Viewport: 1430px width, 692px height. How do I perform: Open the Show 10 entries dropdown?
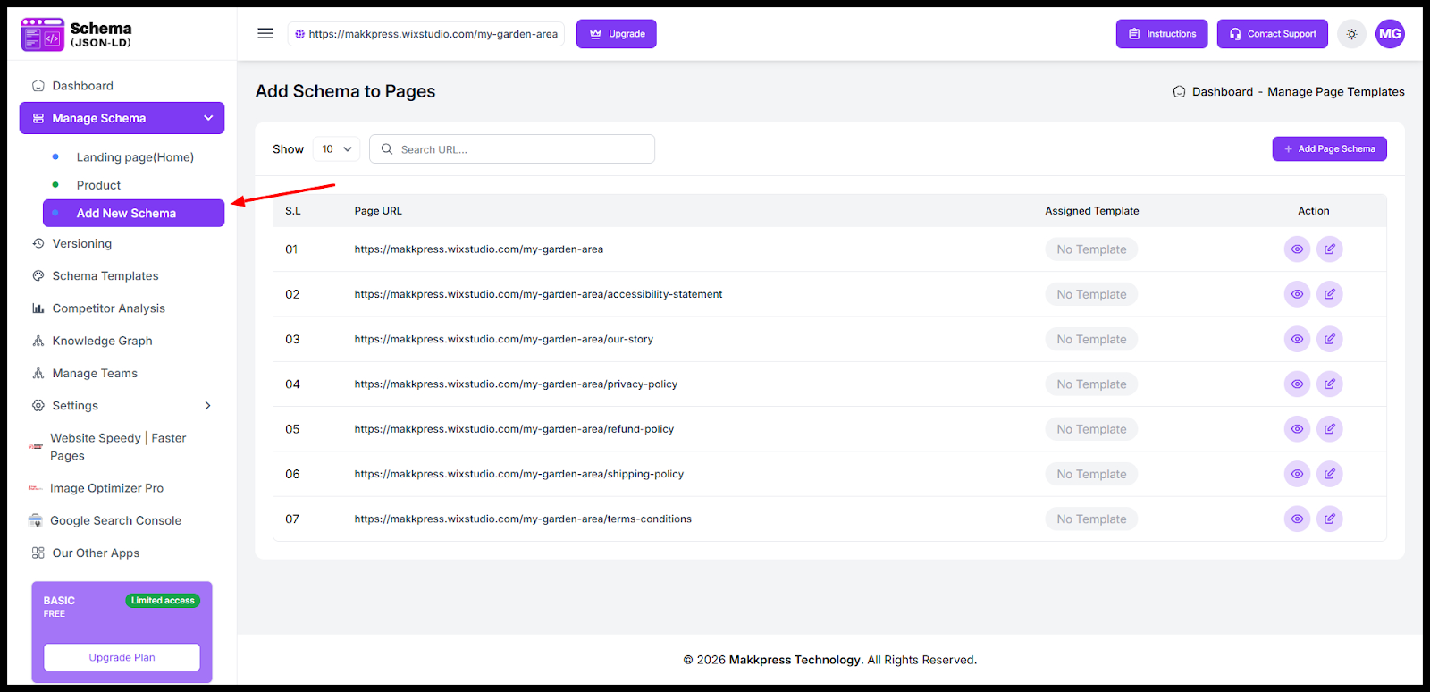pyautogui.click(x=337, y=149)
